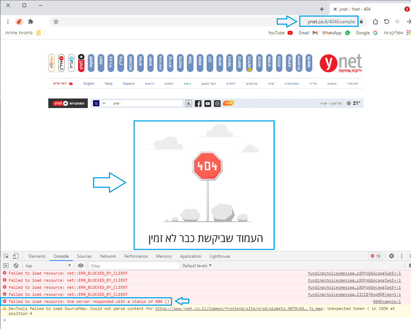Image resolution: width=411 pixels, height=329 pixels.
Task: Click the home page icon
Action: tap(375, 22)
